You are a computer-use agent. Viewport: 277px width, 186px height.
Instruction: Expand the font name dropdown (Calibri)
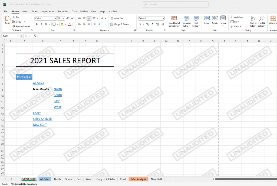pyautogui.click(x=55, y=19)
